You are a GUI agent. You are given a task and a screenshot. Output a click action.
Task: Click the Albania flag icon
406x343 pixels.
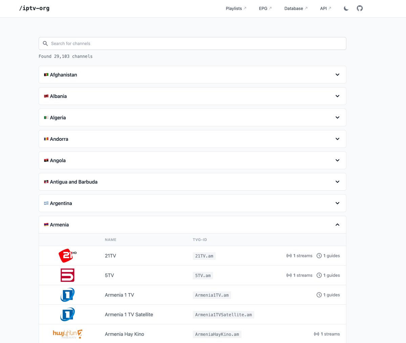[46, 96]
